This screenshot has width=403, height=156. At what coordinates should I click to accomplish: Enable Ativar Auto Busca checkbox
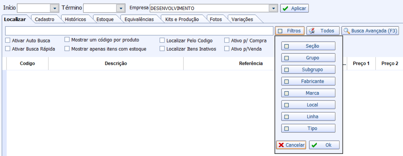(x=8, y=40)
